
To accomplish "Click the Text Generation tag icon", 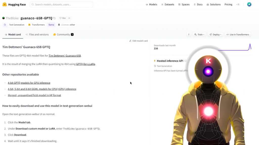I will tap(5, 25).
